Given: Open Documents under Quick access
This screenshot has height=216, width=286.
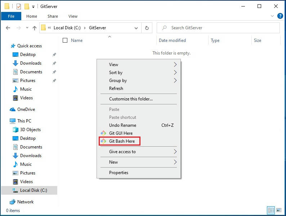Looking at the screenshot, I should click(x=31, y=72).
